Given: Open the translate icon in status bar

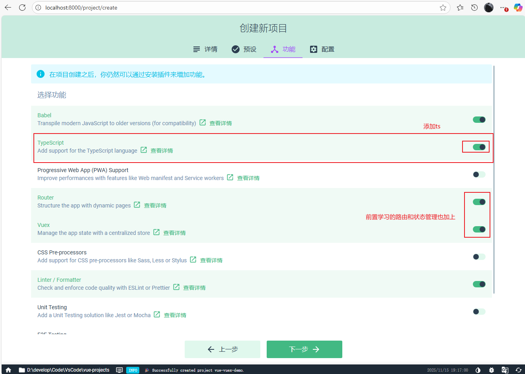Looking at the screenshot, I should (505, 370).
